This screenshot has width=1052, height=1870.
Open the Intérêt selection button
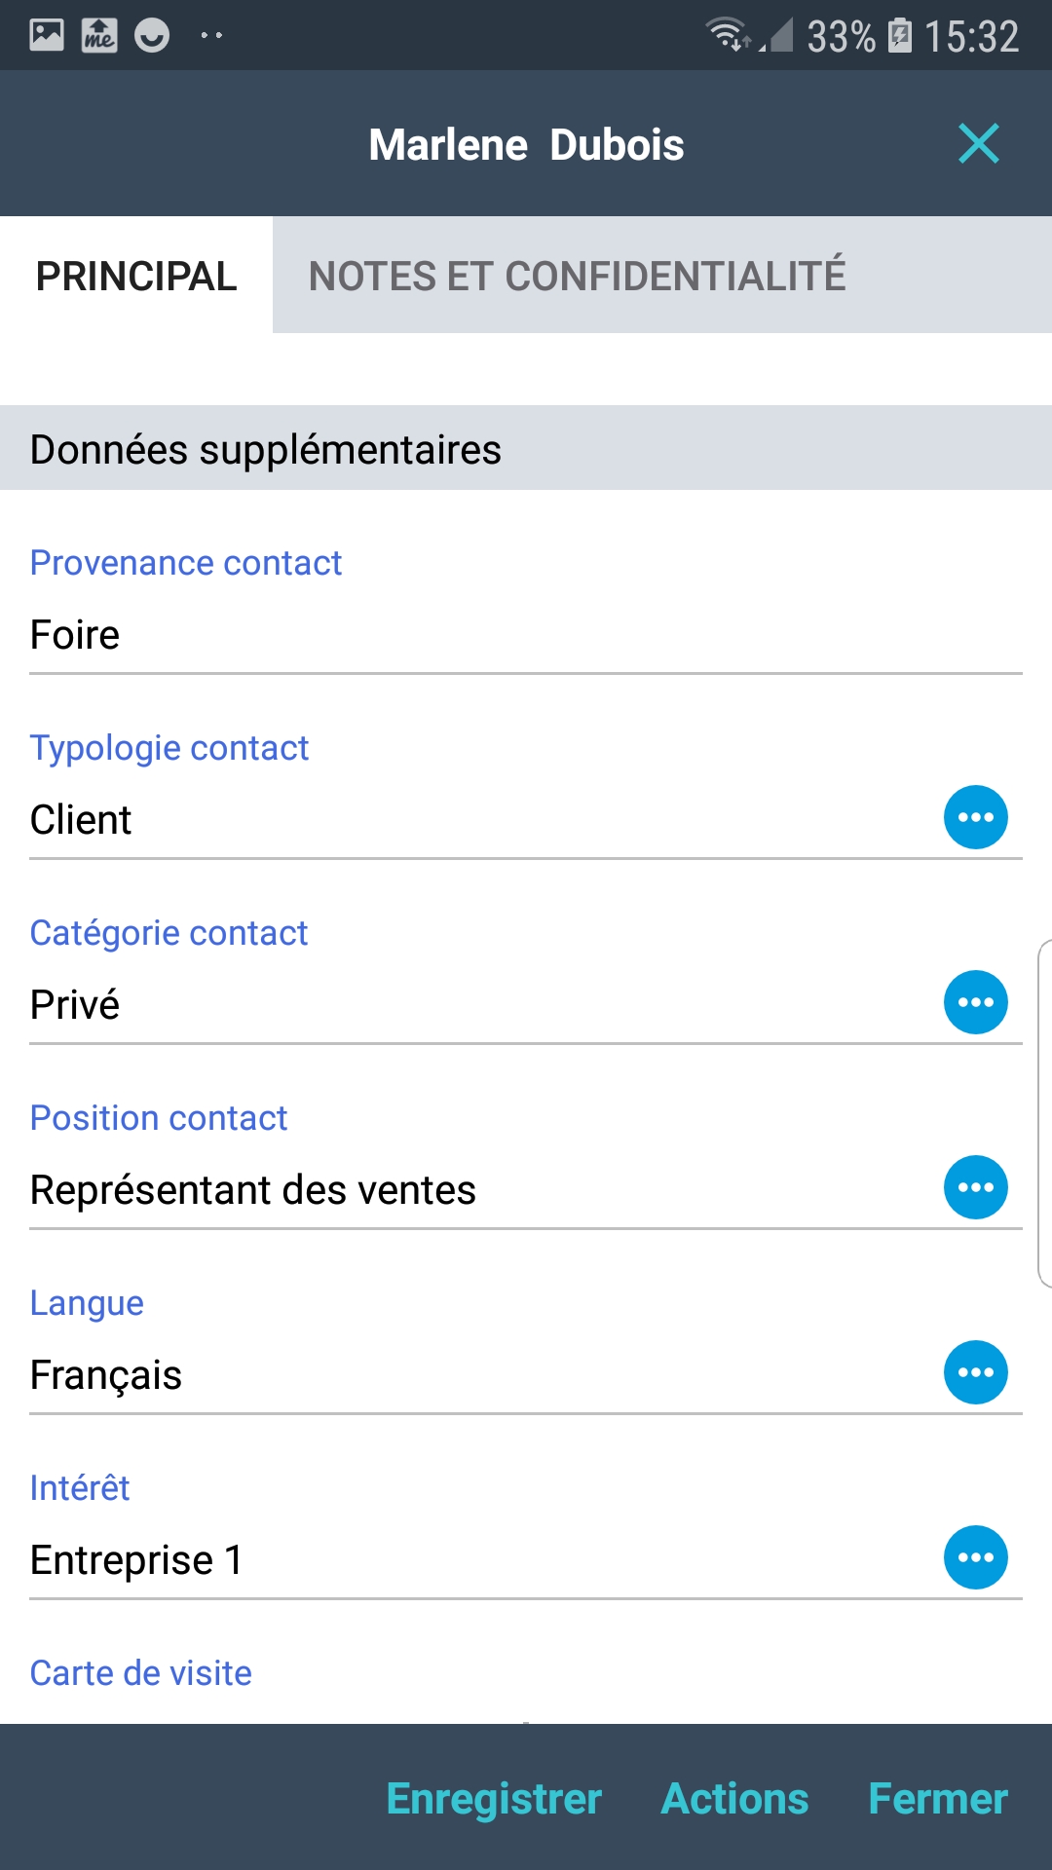coord(975,1557)
